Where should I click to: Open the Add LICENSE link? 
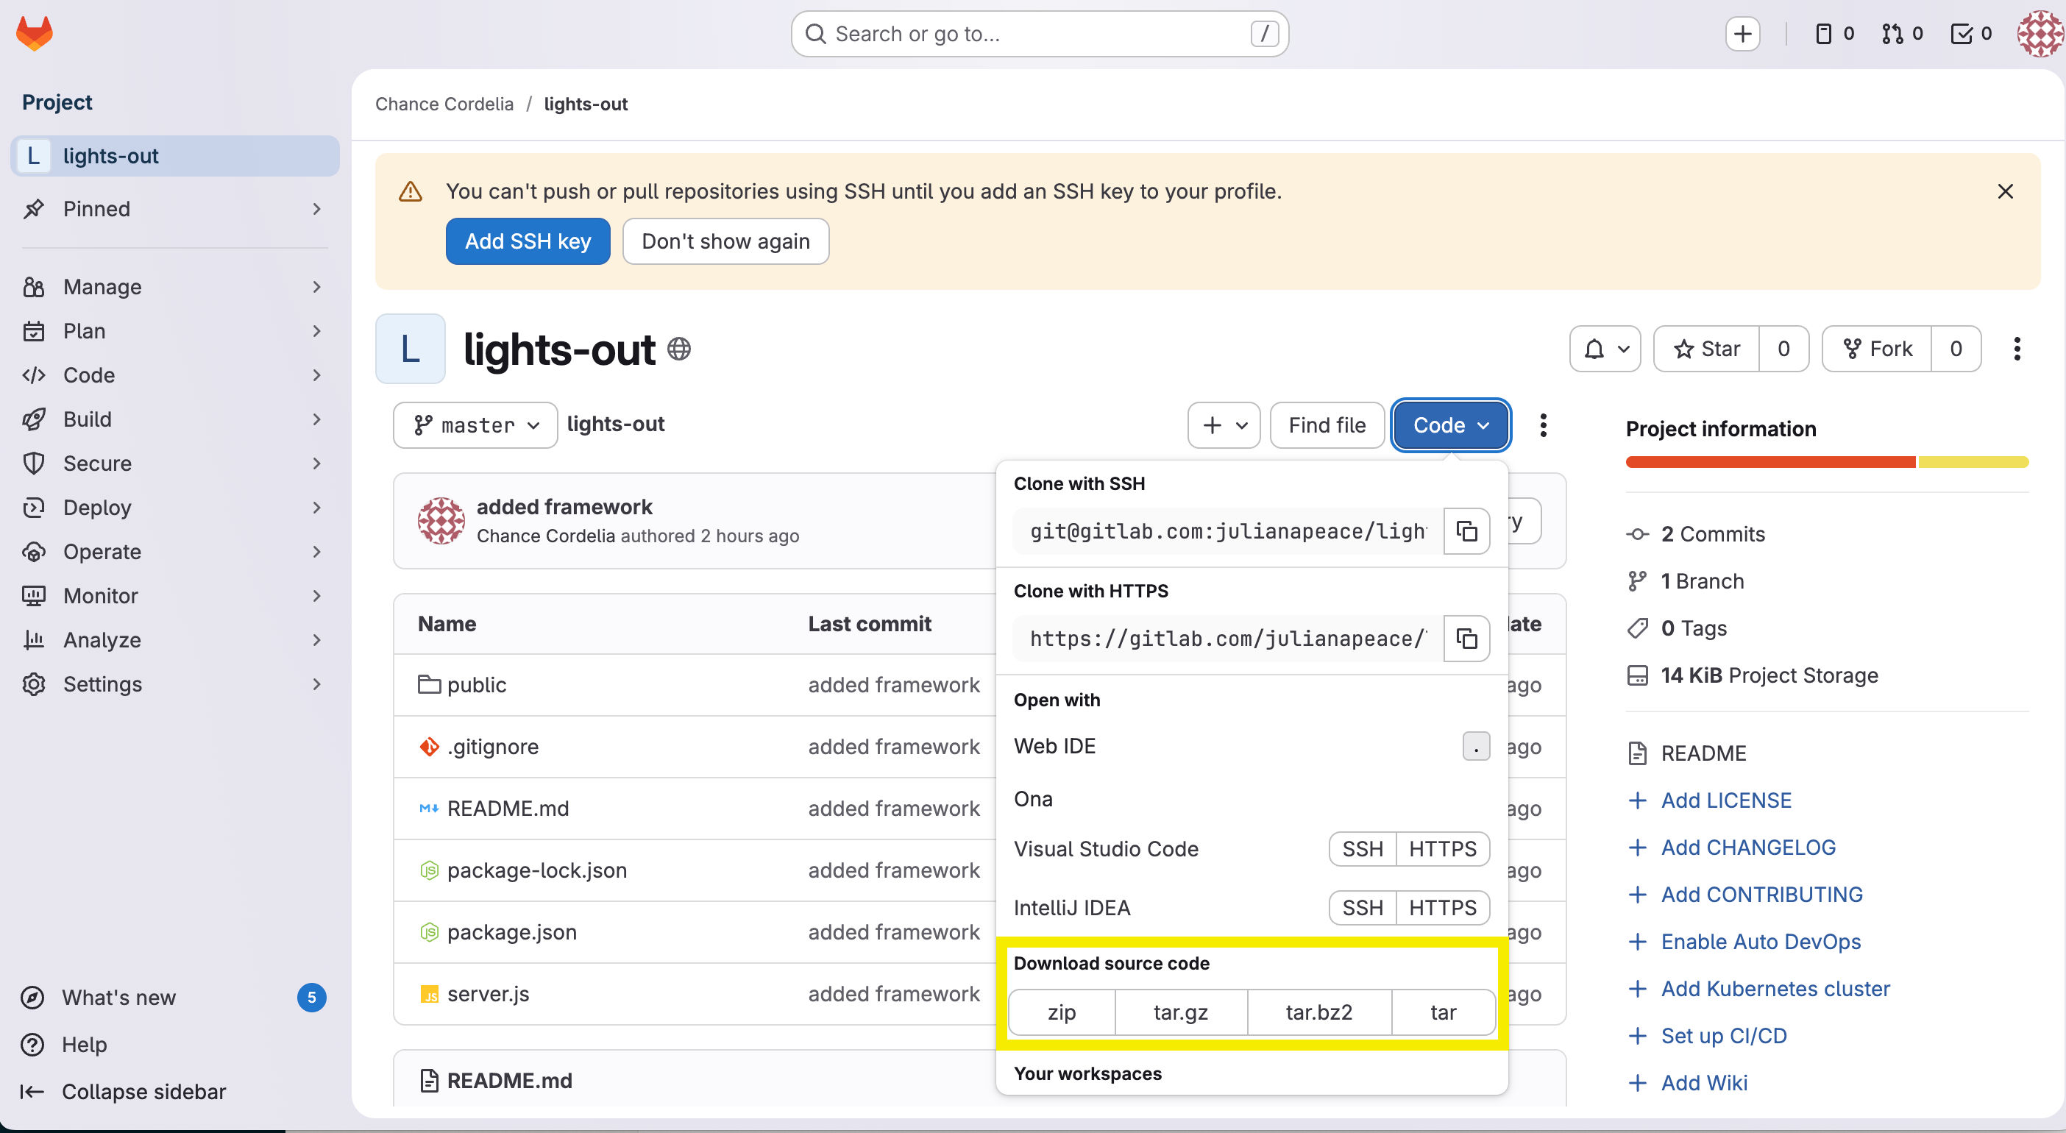point(1726,800)
